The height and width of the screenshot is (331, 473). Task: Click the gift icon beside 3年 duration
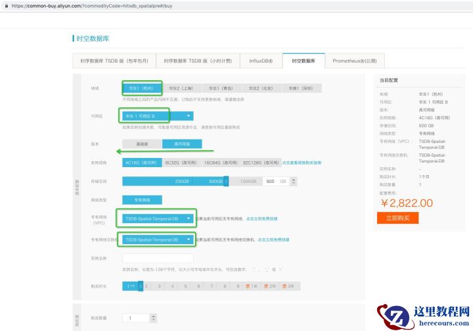pos(284,286)
